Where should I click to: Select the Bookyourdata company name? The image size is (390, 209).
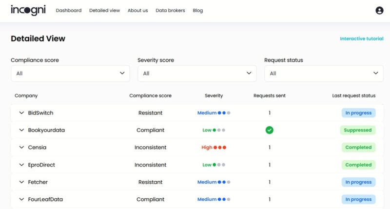tap(46, 130)
